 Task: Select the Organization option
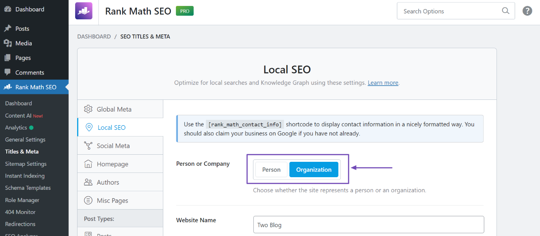[314, 170]
